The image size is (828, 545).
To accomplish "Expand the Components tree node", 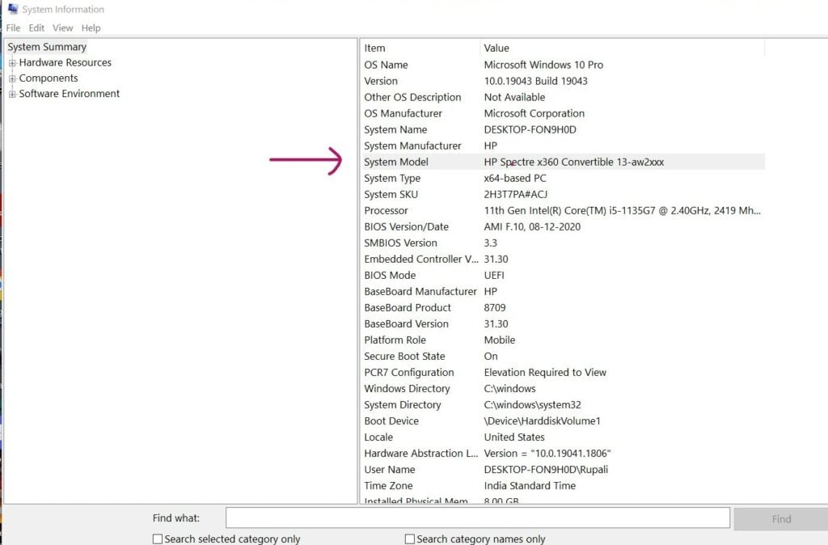I will 11,78.
